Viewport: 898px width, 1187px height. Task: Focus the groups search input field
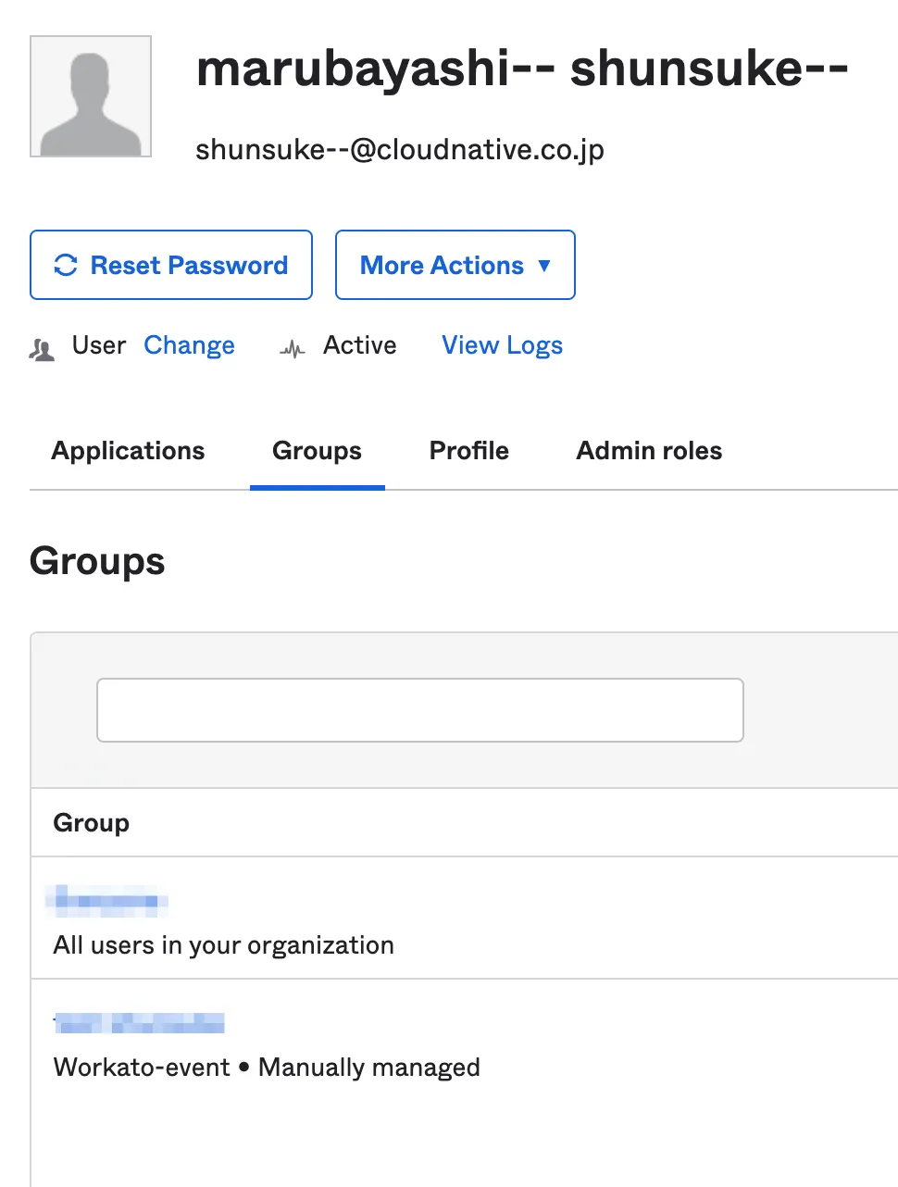click(x=420, y=710)
